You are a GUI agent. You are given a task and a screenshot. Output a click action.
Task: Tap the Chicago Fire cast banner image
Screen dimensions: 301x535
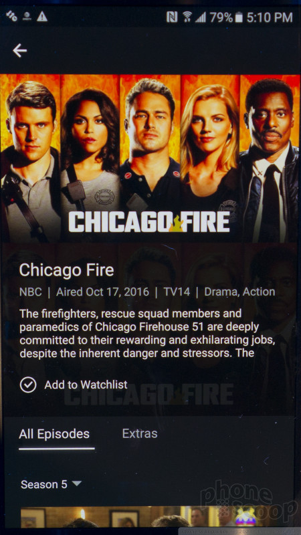click(150, 158)
